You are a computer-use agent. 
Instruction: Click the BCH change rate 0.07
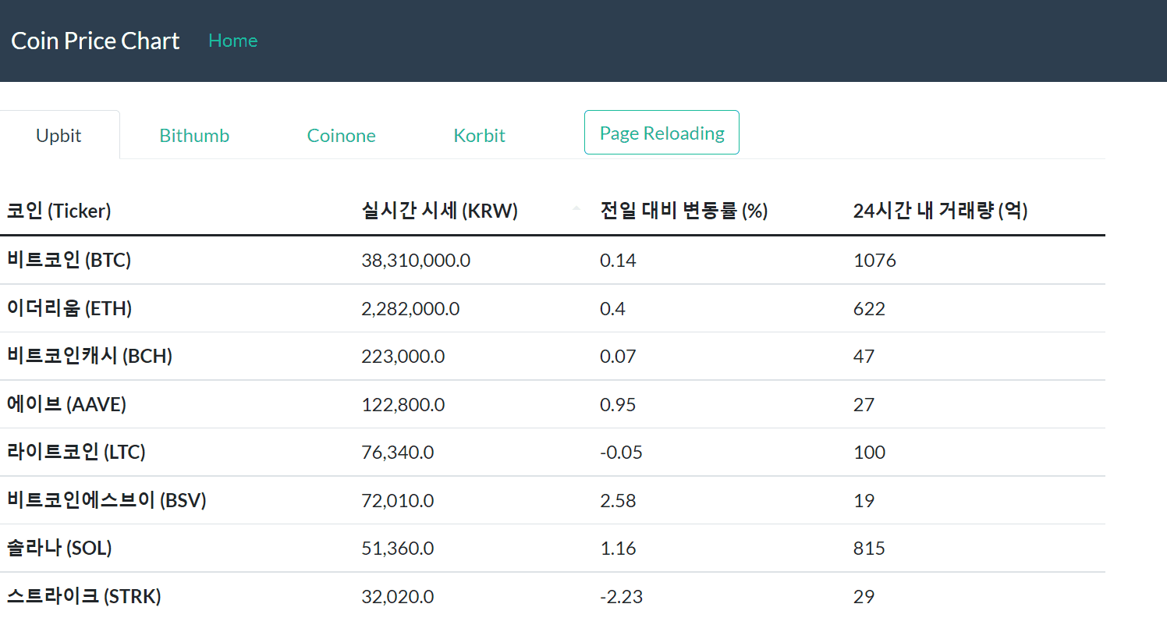pos(618,357)
